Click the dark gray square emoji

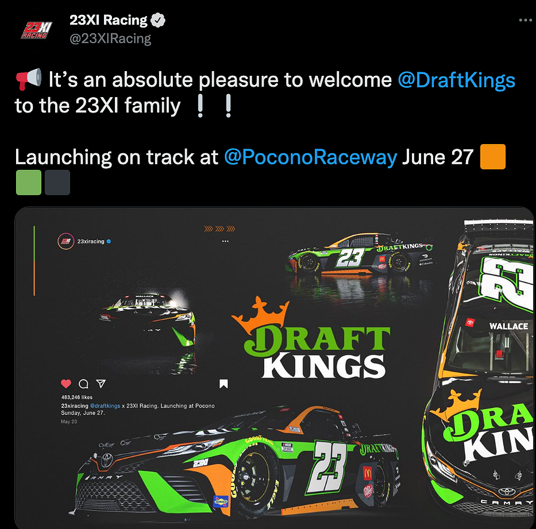pyautogui.click(x=57, y=183)
